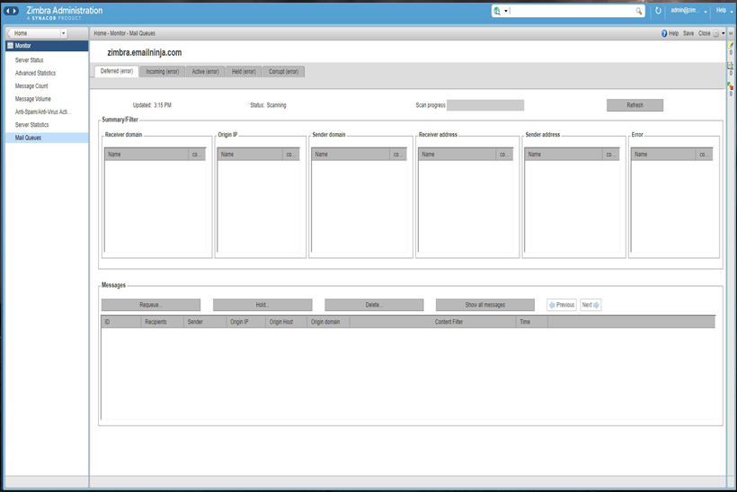Open Server Statistics in sidebar

tap(32, 125)
